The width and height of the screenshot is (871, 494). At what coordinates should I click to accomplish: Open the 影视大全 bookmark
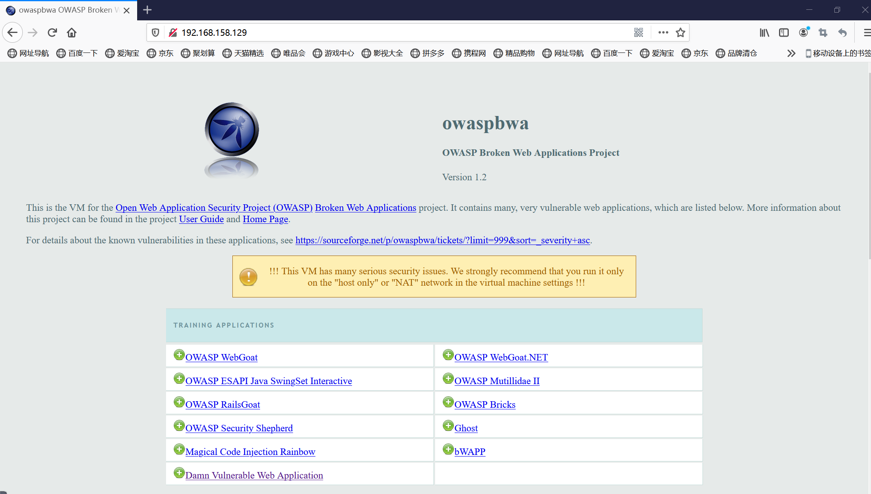click(x=383, y=53)
